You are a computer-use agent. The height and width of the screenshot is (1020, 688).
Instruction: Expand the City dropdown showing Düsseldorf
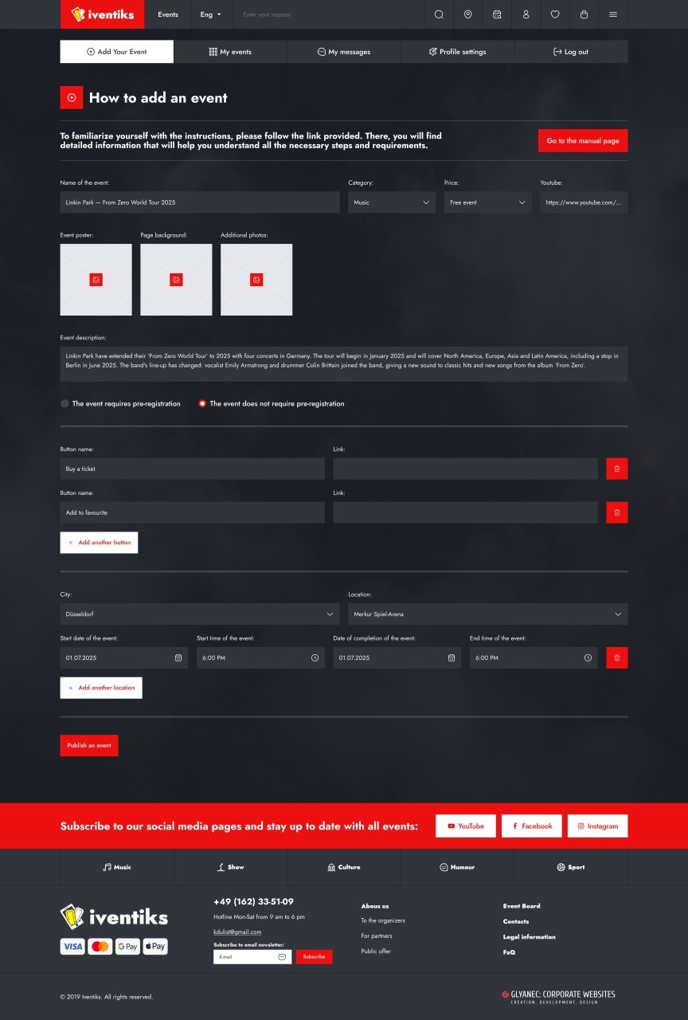[x=200, y=614]
